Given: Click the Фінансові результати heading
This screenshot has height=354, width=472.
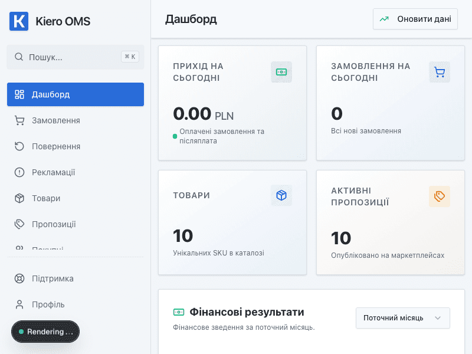Looking at the screenshot, I should tap(247, 312).
